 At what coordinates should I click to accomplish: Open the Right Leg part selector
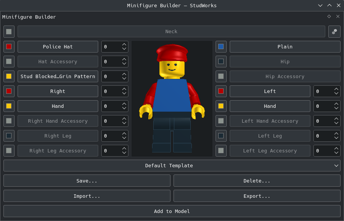(x=58, y=136)
